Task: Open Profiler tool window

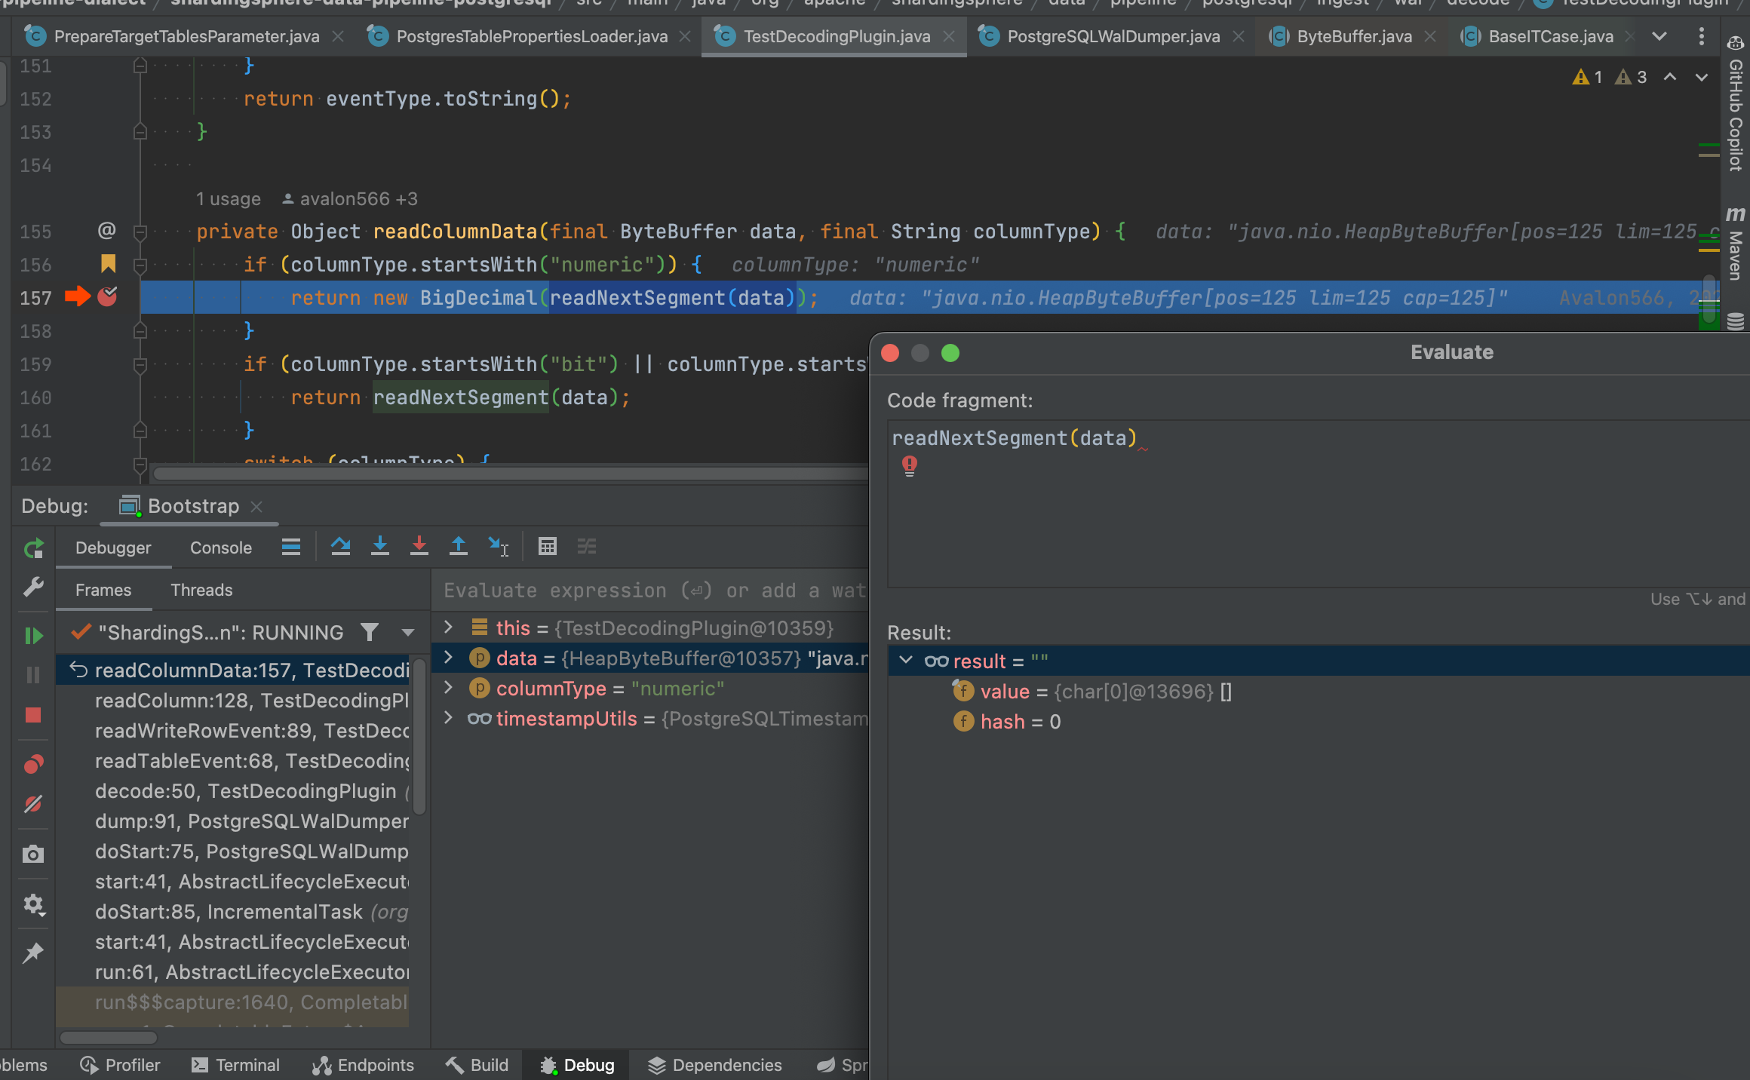Action: [121, 1064]
